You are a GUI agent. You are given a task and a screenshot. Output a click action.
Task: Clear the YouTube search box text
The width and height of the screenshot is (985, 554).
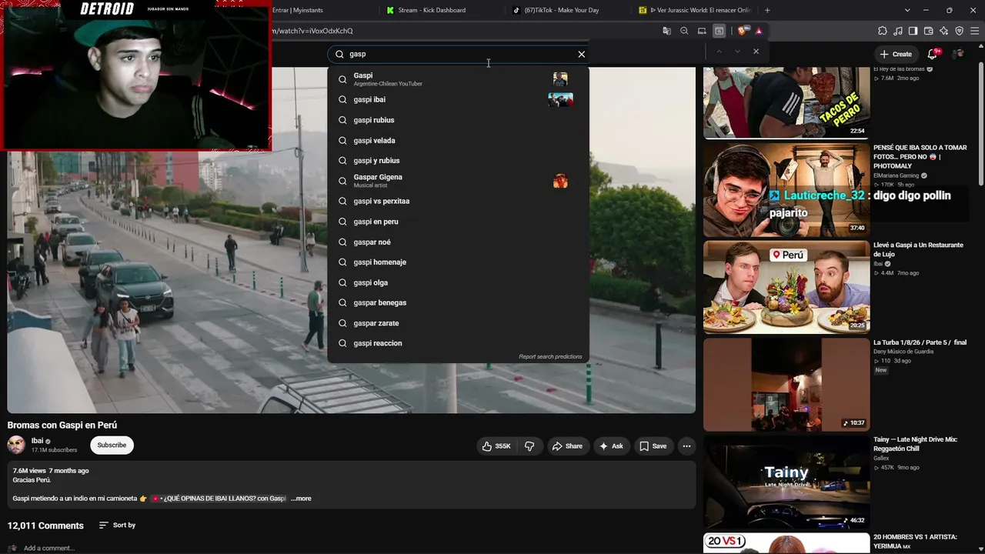(581, 54)
